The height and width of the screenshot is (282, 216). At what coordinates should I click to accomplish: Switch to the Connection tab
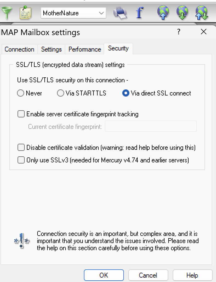tap(19, 49)
